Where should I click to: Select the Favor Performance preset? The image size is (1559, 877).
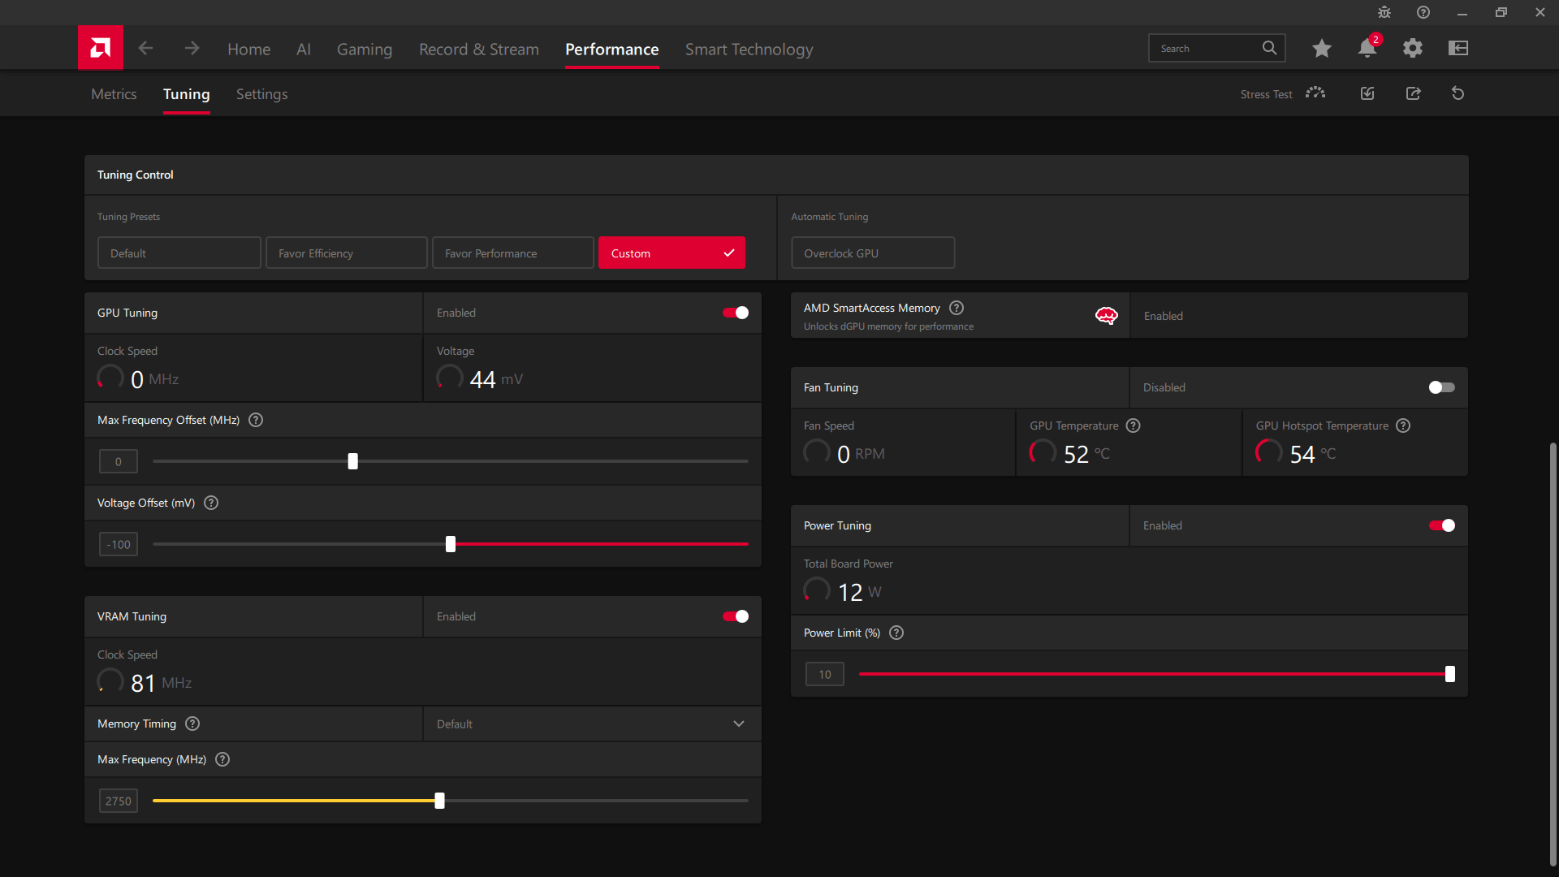[513, 253]
